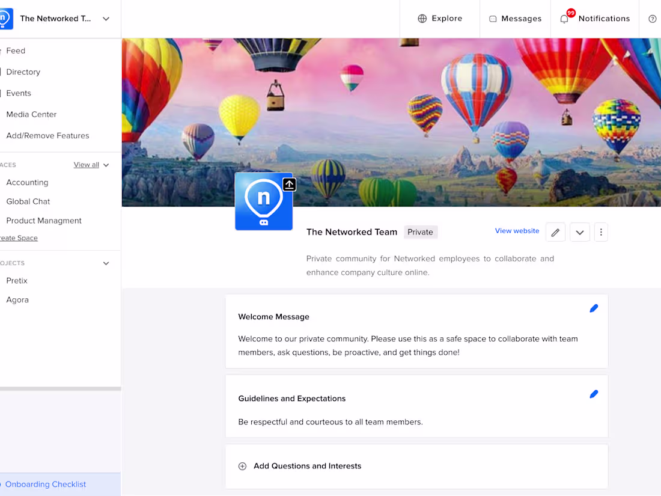The image size is (661, 496).
Task: Expand The Networked Team workspace dropdown
Action: click(106, 19)
